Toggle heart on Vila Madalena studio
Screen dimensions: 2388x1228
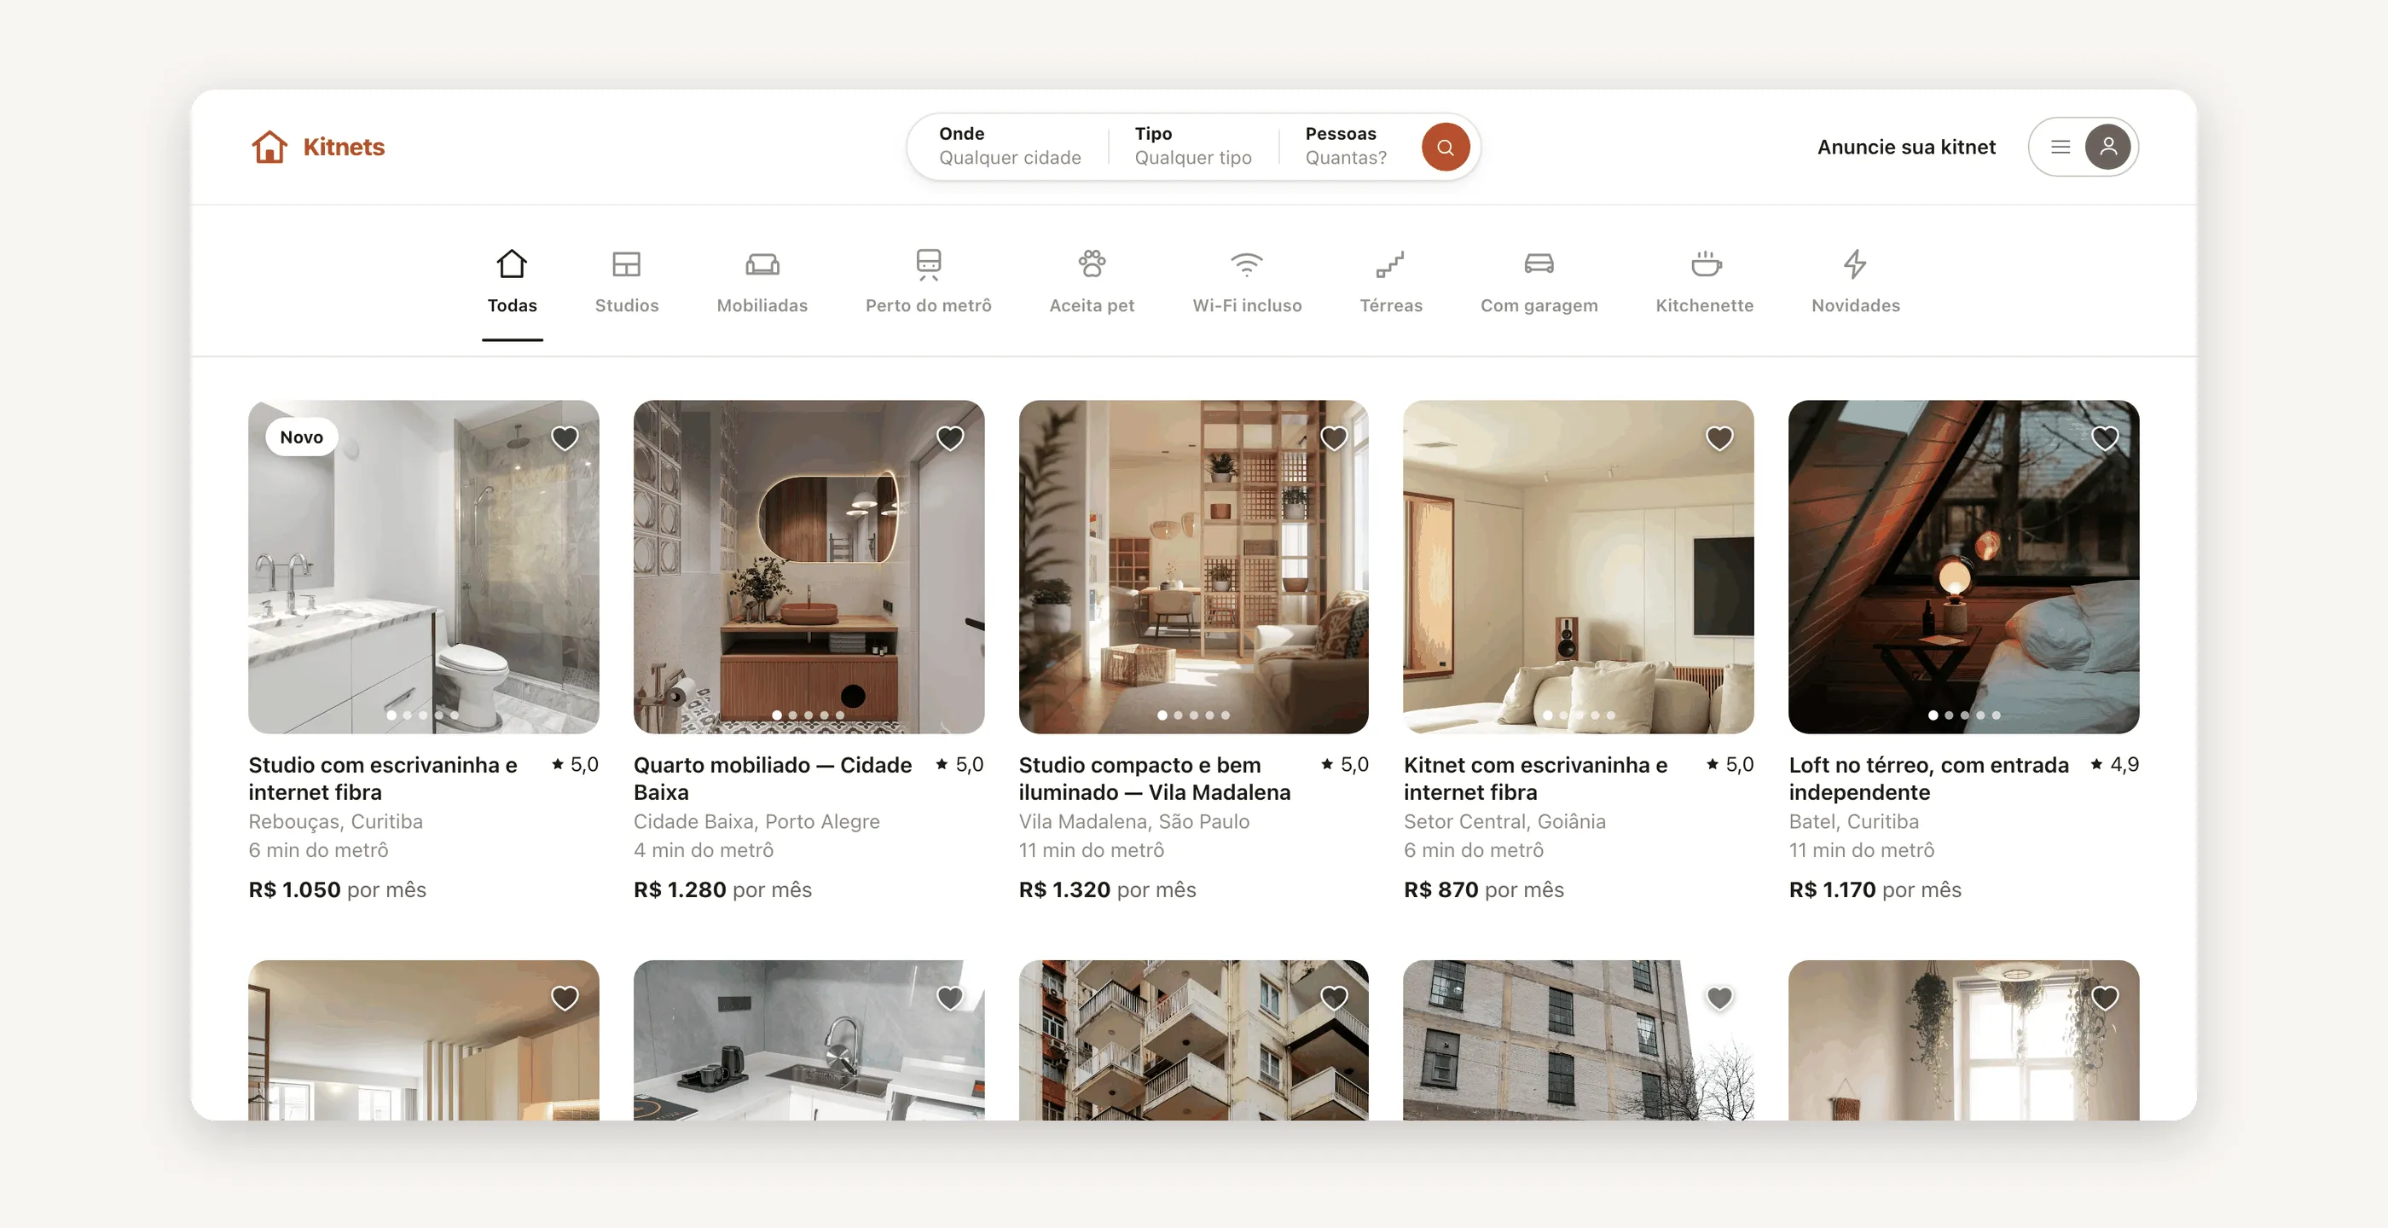1334,437
